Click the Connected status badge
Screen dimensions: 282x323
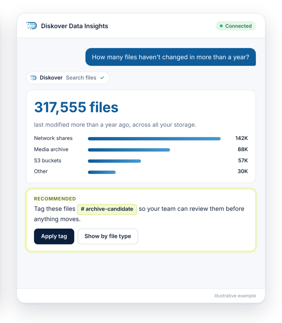pos(236,26)
